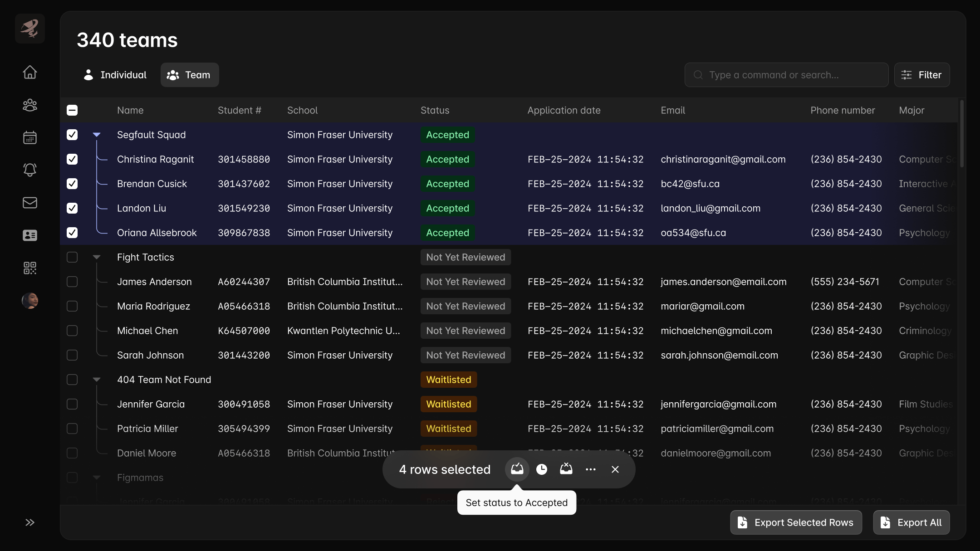Viewport: 980px width, 551px height.
Task: Focus the command or search field
Action: tap(787, 75)
